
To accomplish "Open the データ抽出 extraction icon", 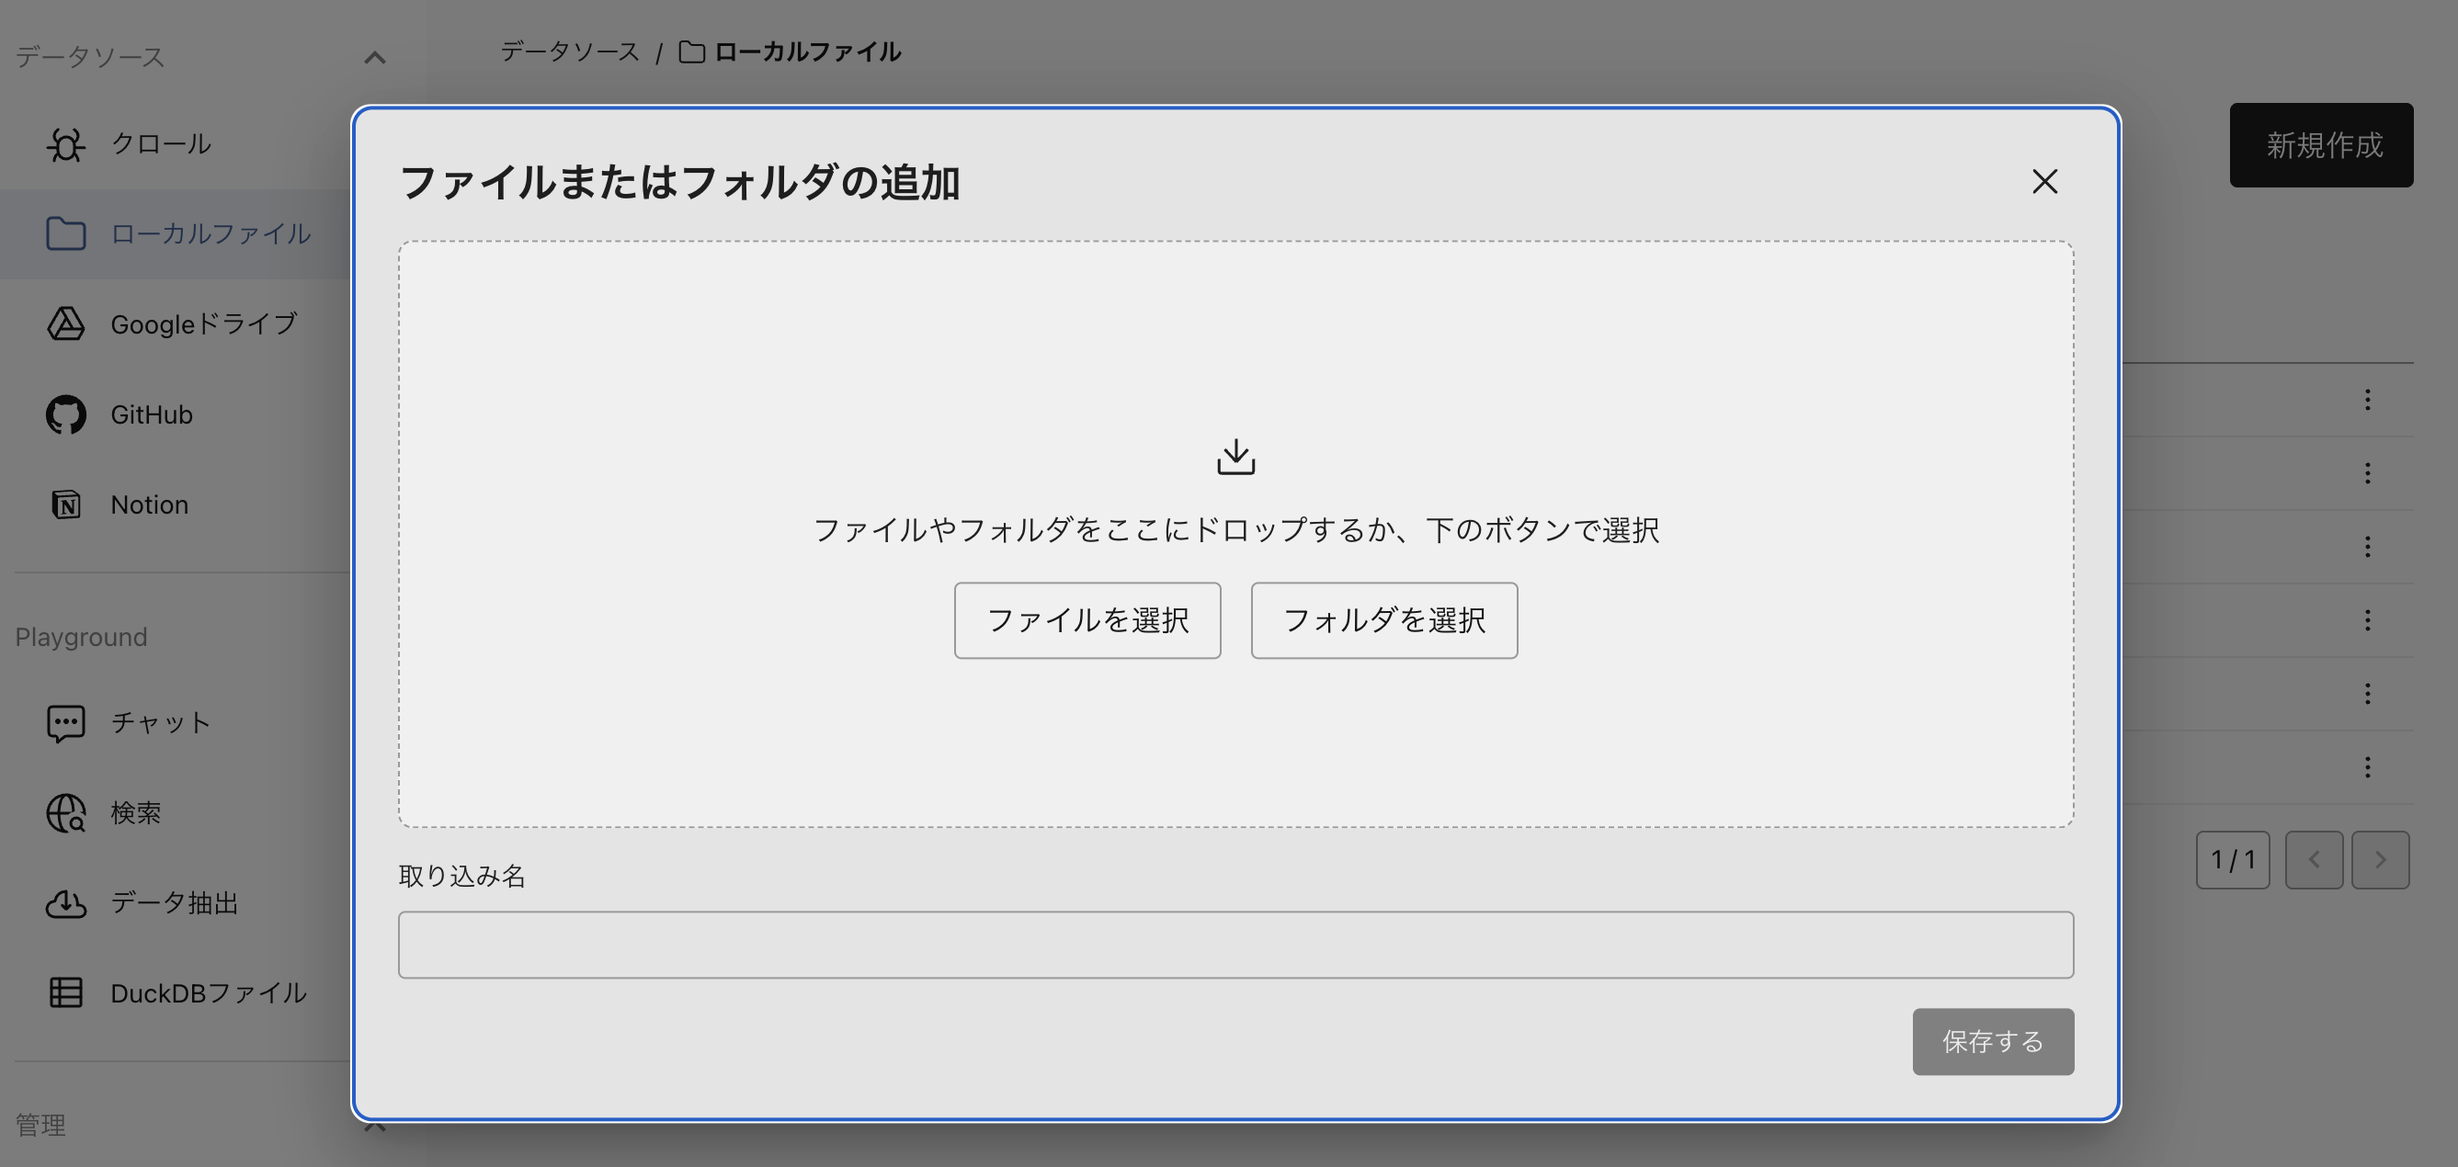I will (x=65, y=903).
